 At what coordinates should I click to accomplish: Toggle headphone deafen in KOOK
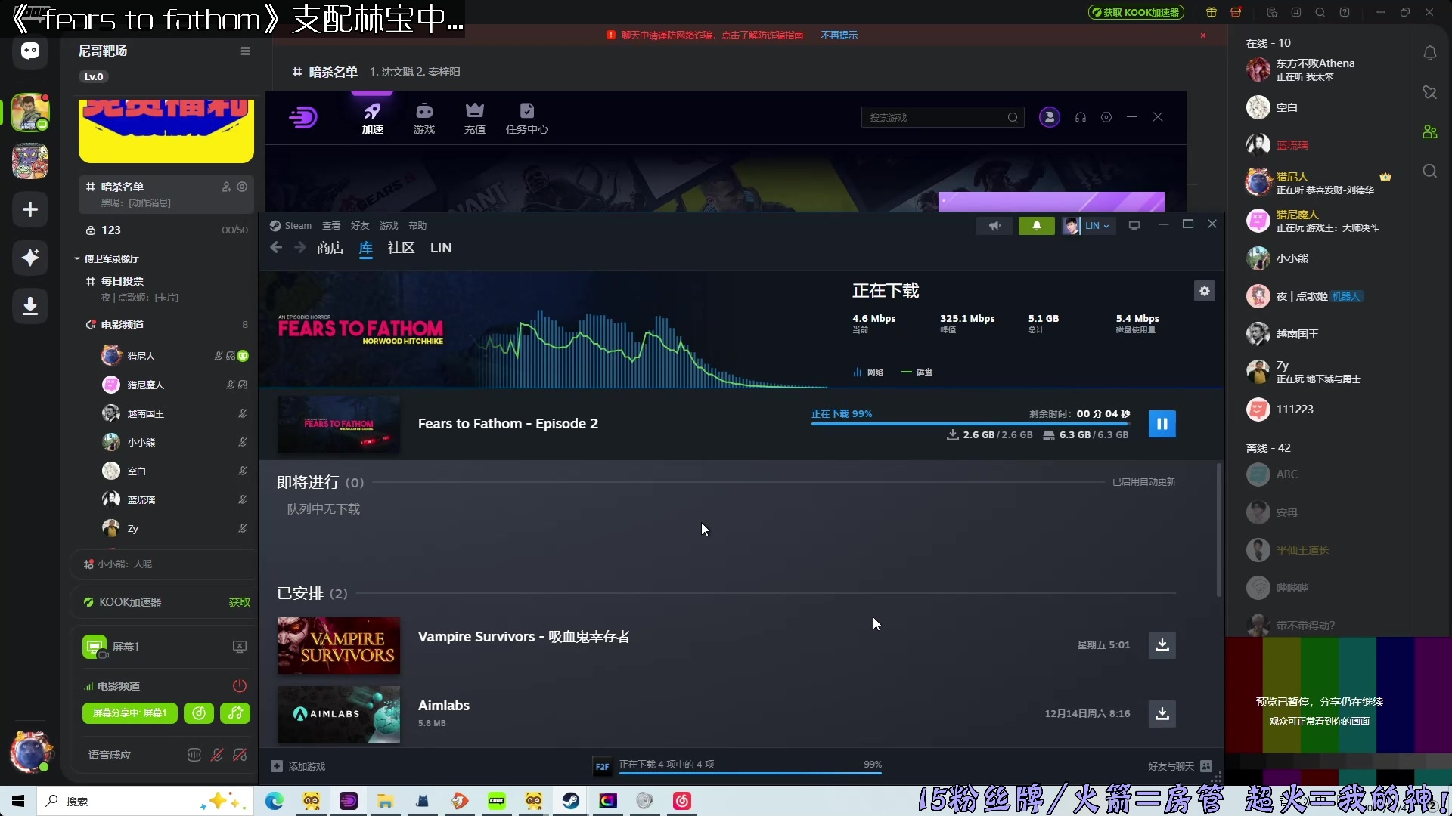click(x=240, y=755)
